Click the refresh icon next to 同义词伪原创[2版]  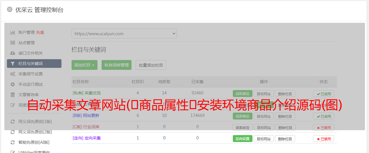click(x=13, y=132)
